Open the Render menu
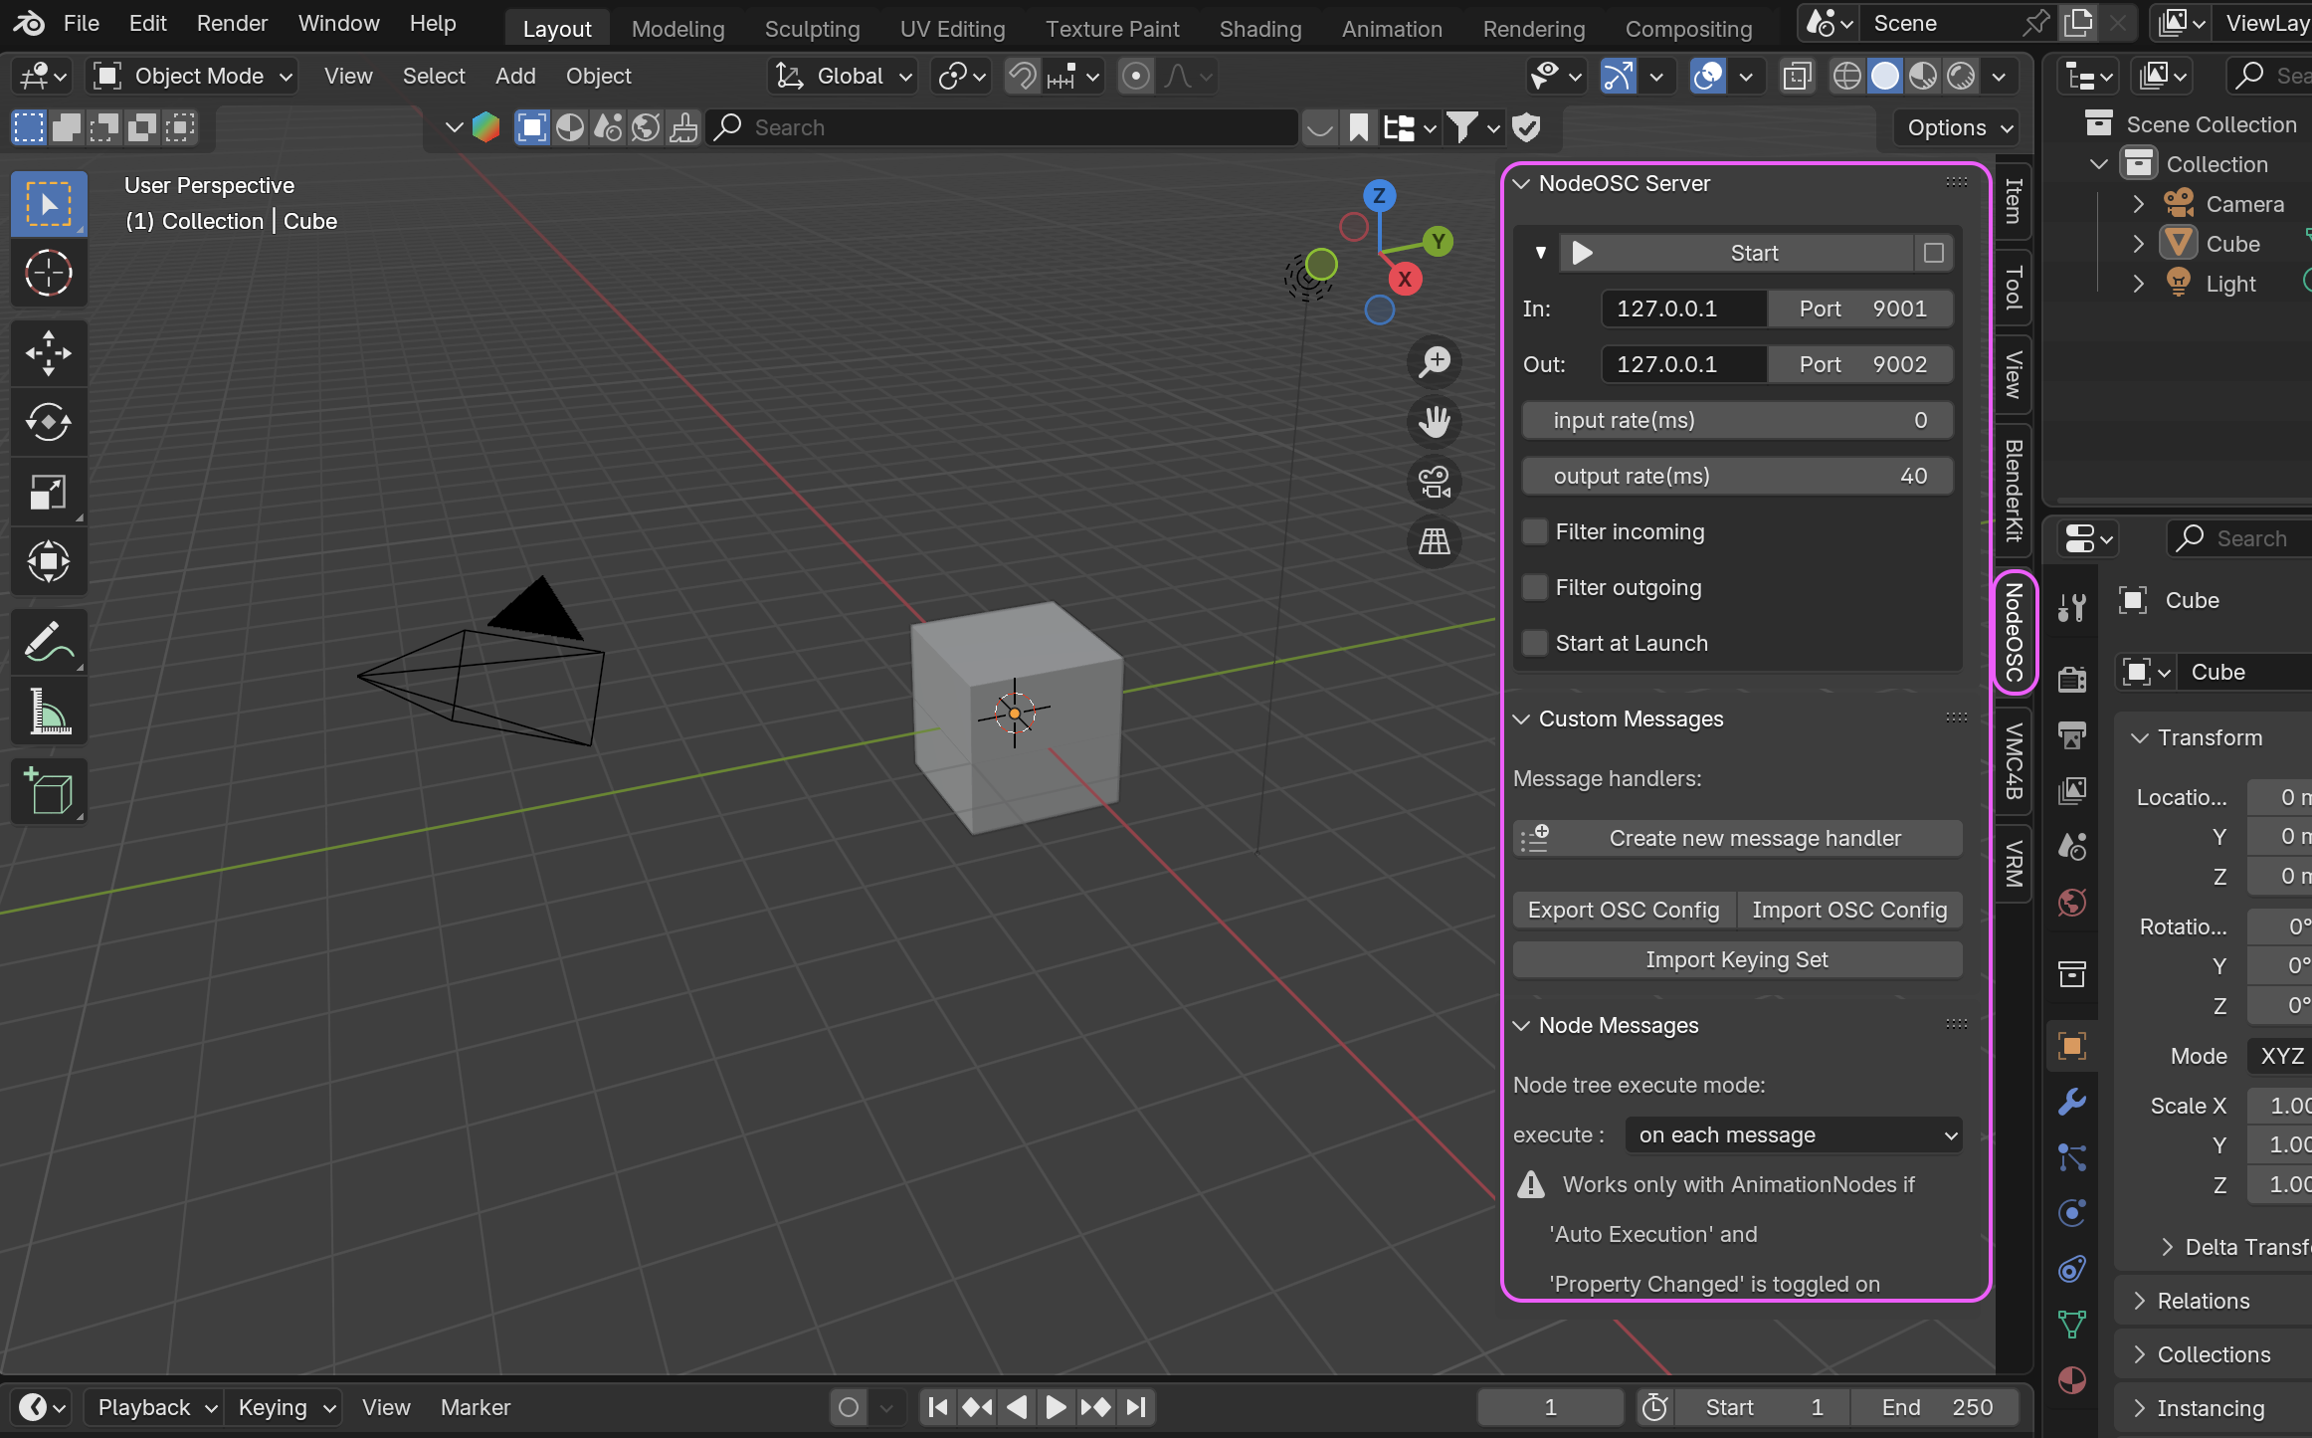Screen dimensions: 2312x1438 pyautogui.click(x=232, y=23)
